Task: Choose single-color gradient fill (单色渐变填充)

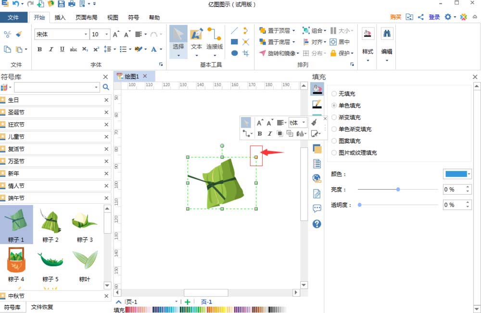Action: [352, 129]
